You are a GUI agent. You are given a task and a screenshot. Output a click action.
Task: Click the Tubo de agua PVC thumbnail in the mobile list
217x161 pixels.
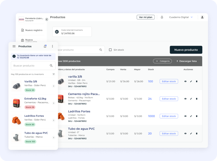point(16,138)
